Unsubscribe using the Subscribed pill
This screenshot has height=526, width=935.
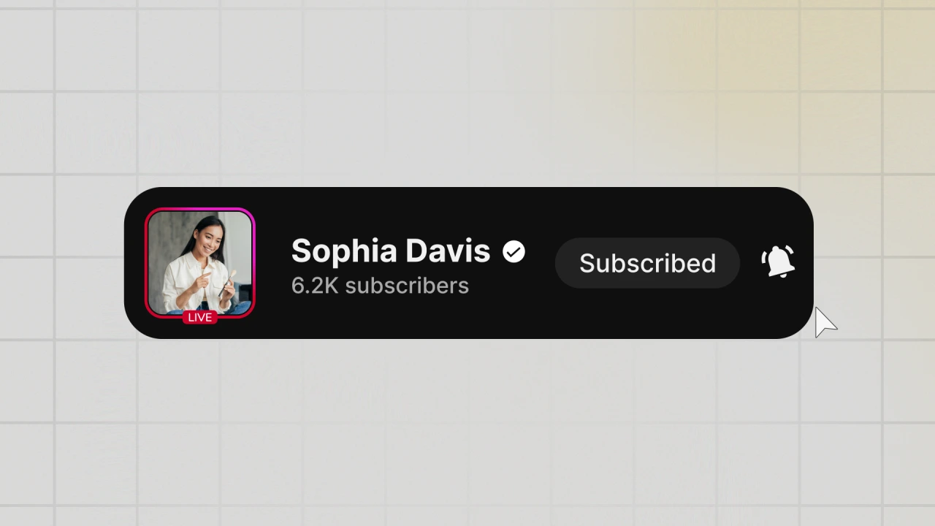[x=648, y=263]
